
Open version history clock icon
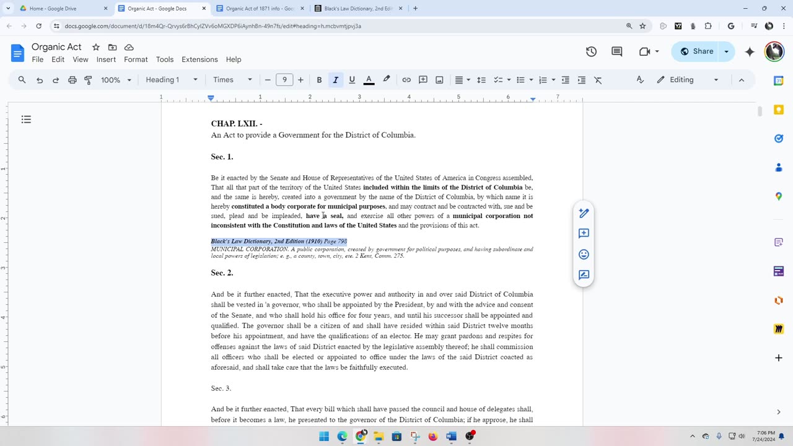(591, 51)
